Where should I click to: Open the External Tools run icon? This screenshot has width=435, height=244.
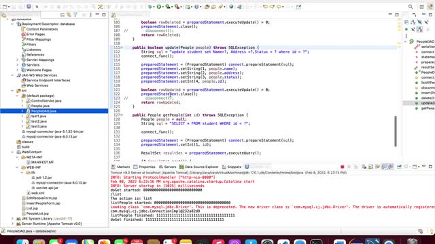[177, 7]
